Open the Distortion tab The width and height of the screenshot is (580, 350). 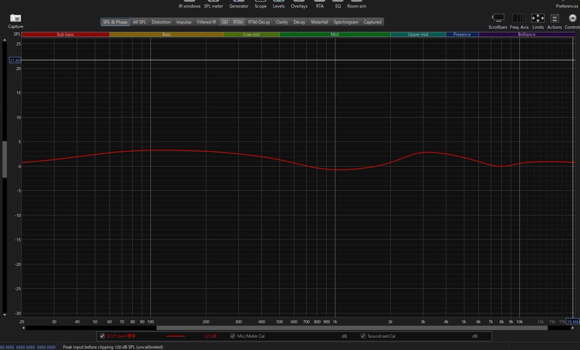(161, 22)
